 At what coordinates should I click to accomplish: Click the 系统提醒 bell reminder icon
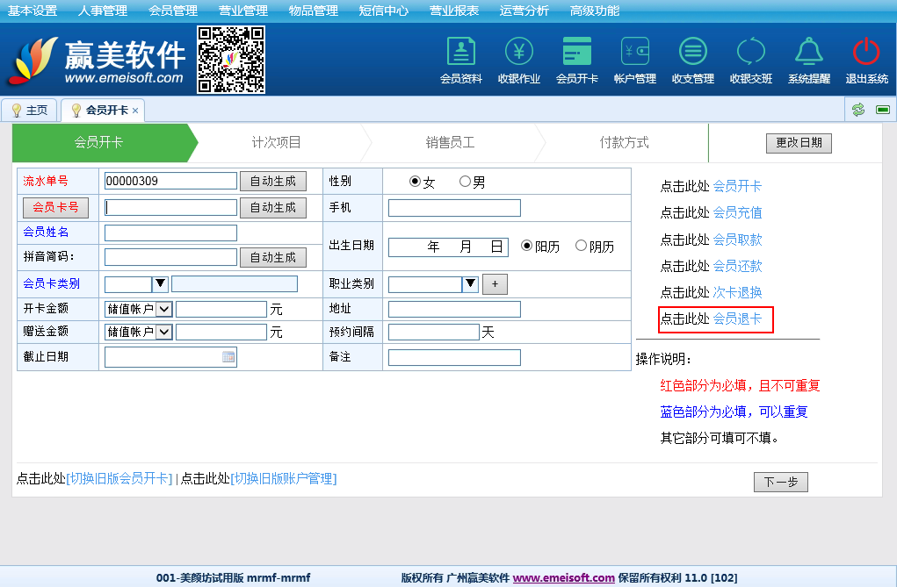(808, 53)
